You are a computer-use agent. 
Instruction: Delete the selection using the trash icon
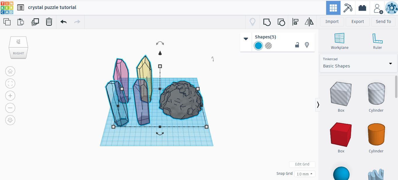pyautogui.click(x=49, y=22)
